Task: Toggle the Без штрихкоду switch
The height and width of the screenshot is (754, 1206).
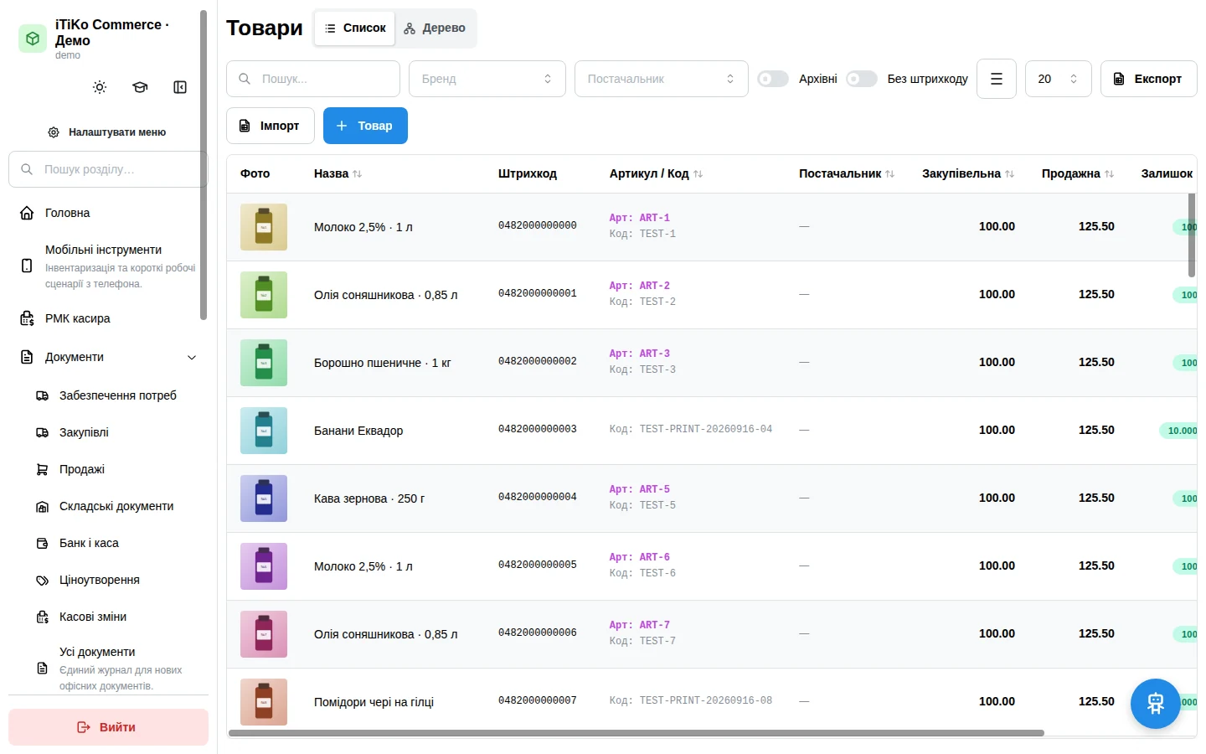Action: pyautogui.click(x=862, y=79)
